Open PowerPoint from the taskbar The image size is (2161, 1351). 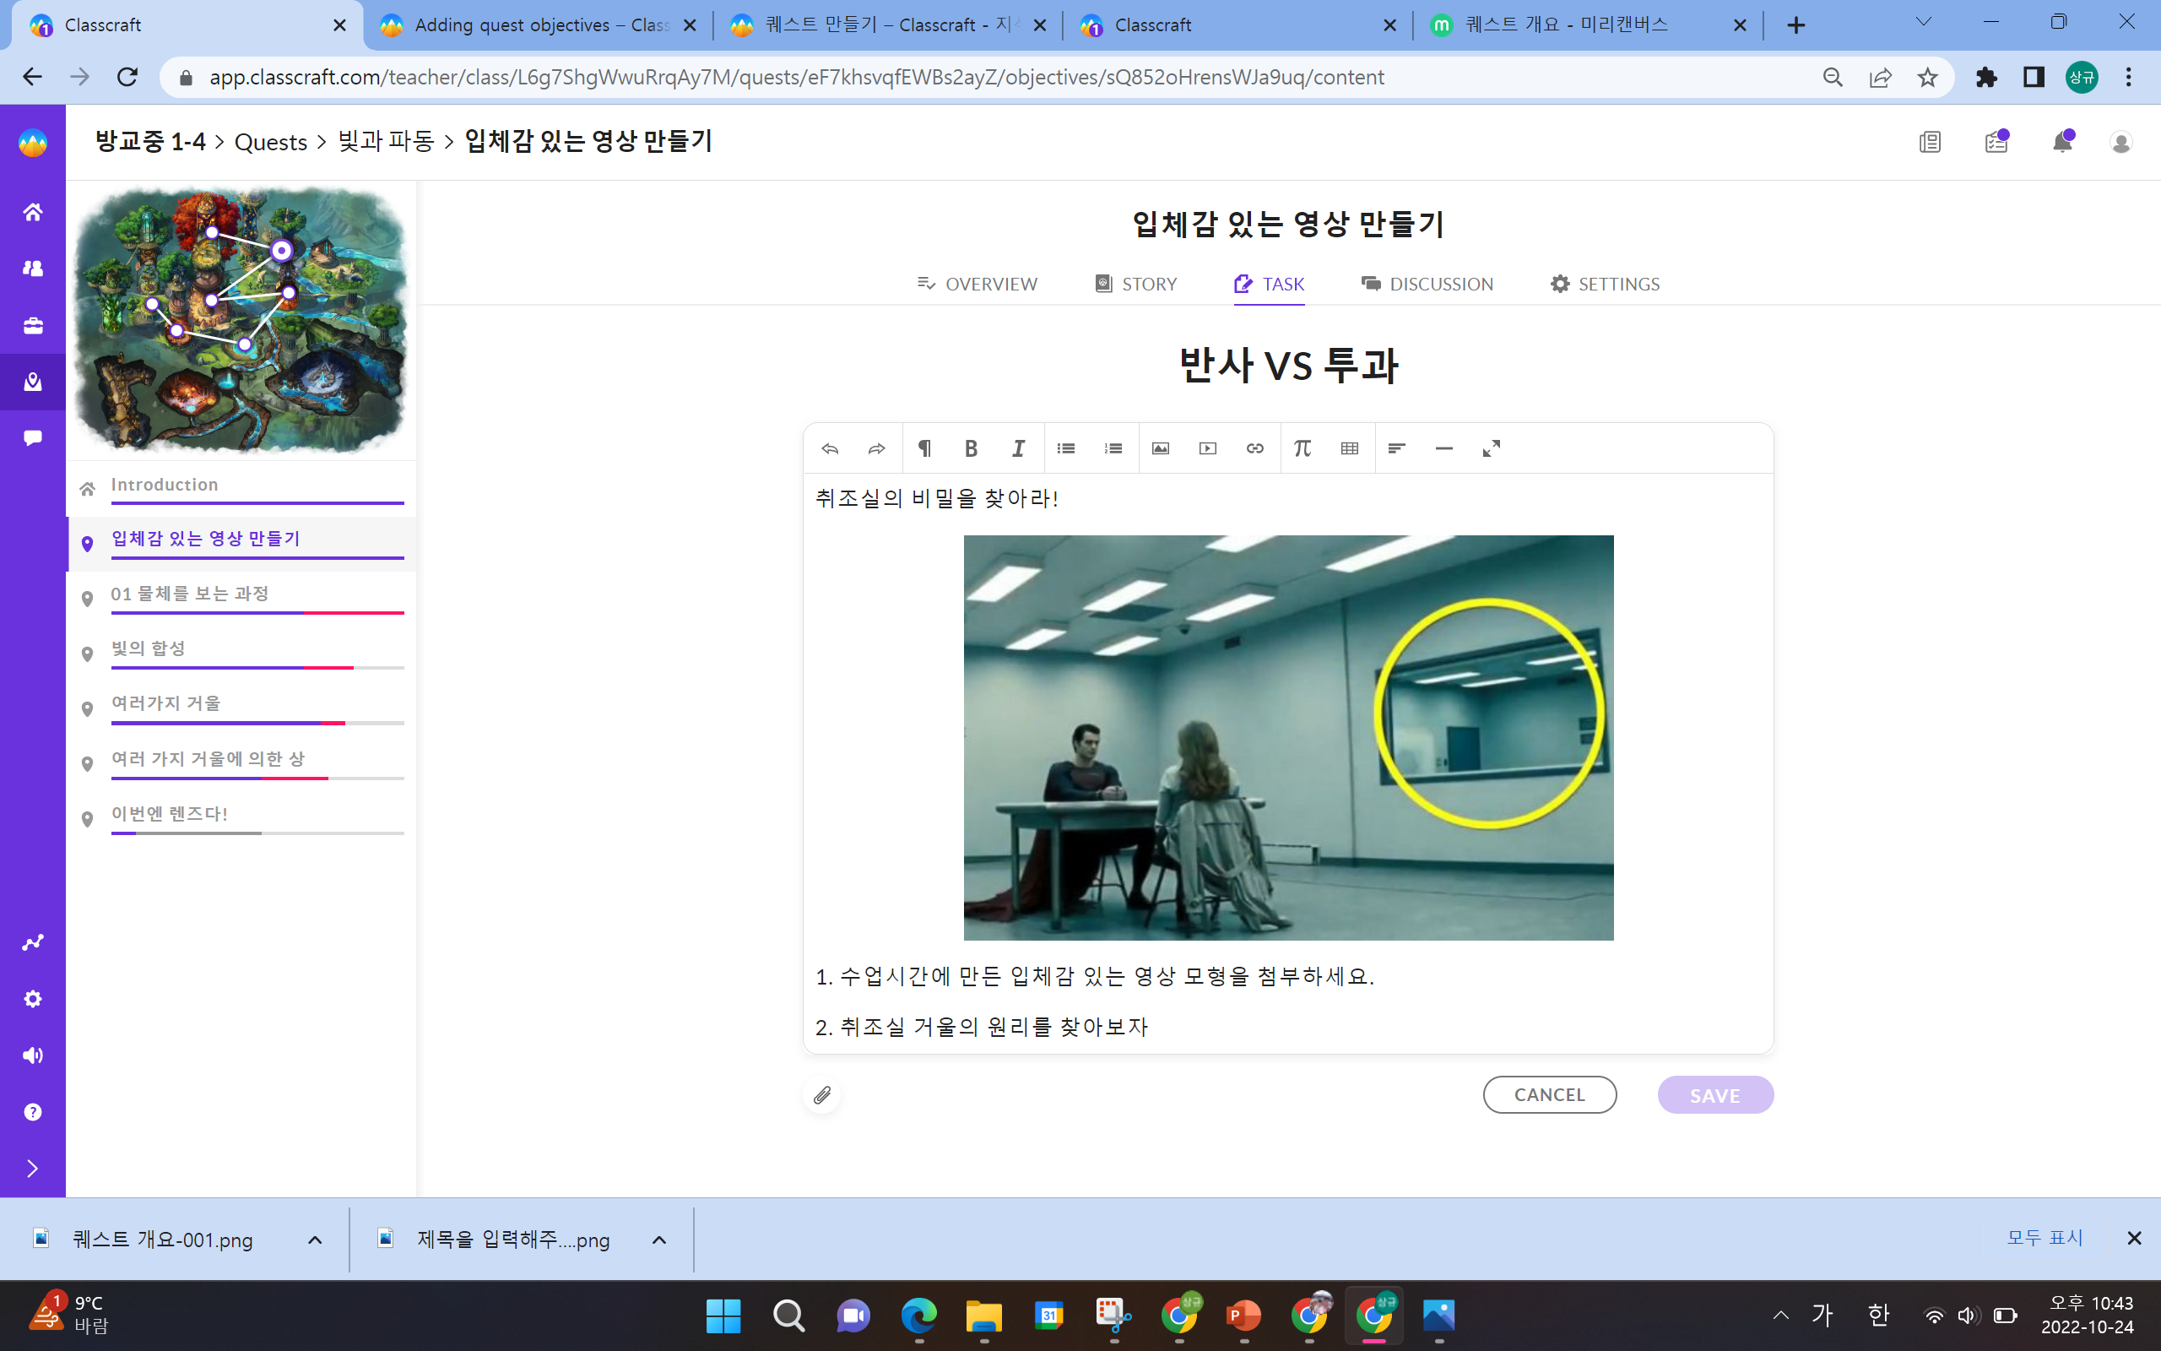pos(1244,1316)
